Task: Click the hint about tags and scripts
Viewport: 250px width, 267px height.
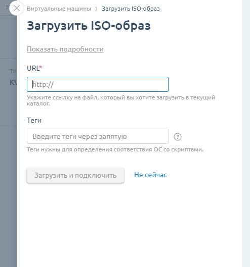Action: [x=115, y=149]
